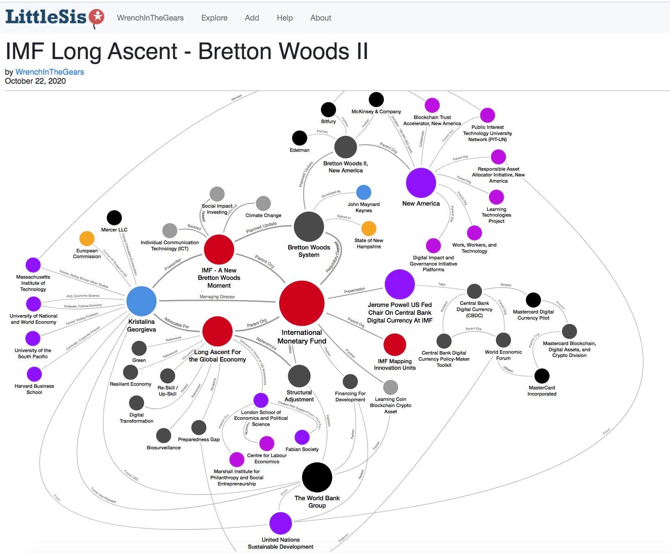This screenshot has width=670, height=554.
Task: Open the About menu
Action: [321, 18]
